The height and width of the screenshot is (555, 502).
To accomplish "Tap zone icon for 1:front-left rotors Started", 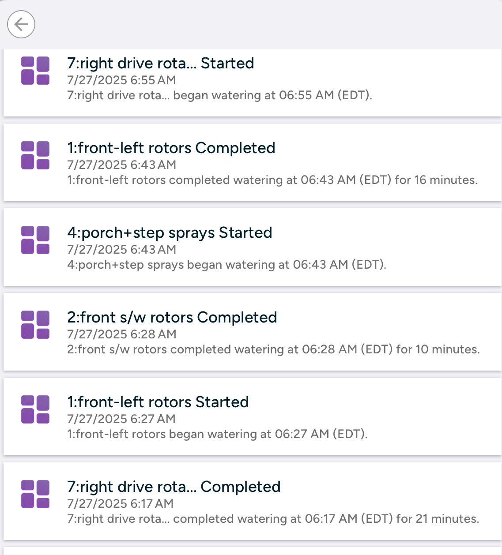I will pos(35,409).
